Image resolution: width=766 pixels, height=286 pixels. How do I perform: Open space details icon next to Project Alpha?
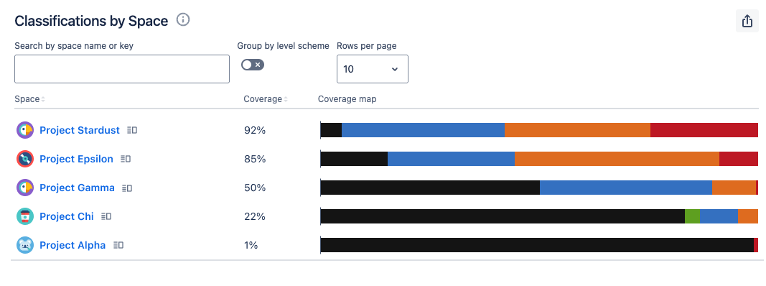coord(118,245)
